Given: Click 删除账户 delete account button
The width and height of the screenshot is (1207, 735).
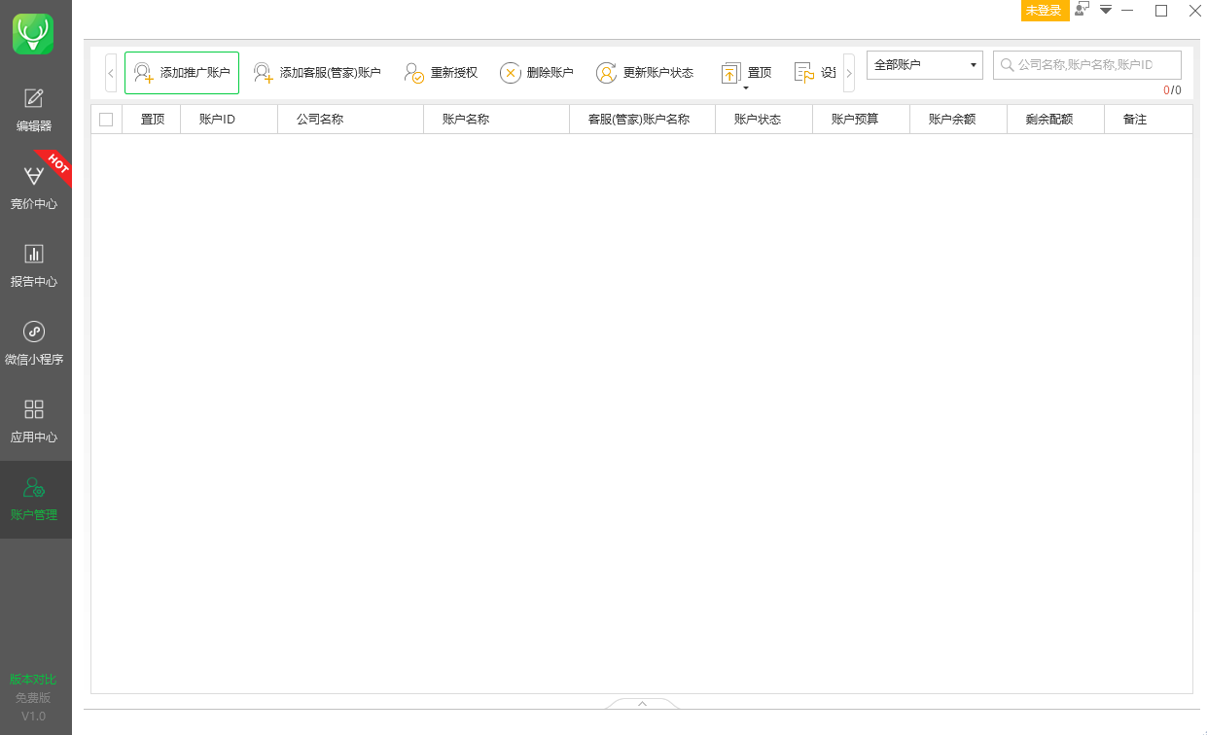Looking at the screenshot, I should [537, 73].
